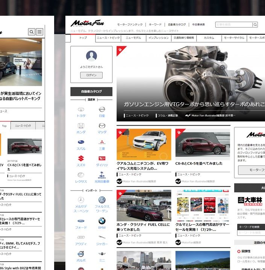Open Subaru brand icon
The image size is (265, 270).
[x=81, y=142]
